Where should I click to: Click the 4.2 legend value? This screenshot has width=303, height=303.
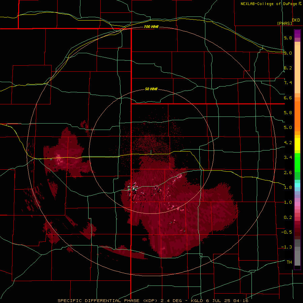click(288, 143)
